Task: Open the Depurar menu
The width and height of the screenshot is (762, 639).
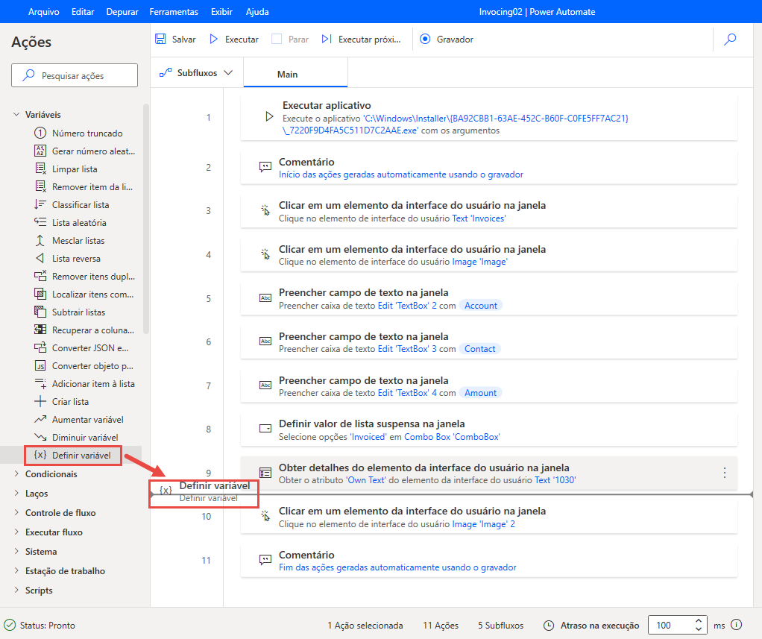Action: [x=122, y=12]
